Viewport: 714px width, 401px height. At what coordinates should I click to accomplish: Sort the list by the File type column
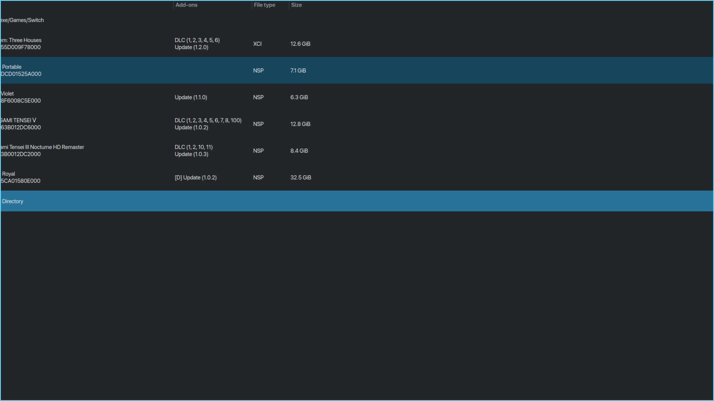pos(264,5)
